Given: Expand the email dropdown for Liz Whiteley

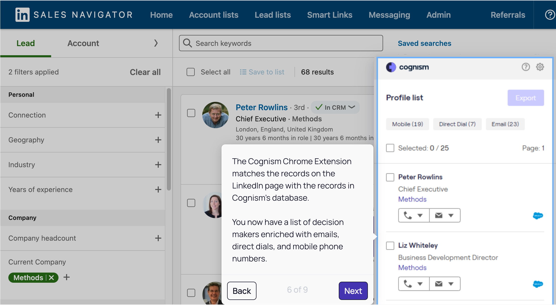Looking at the screenshot, I should point(451,283).
